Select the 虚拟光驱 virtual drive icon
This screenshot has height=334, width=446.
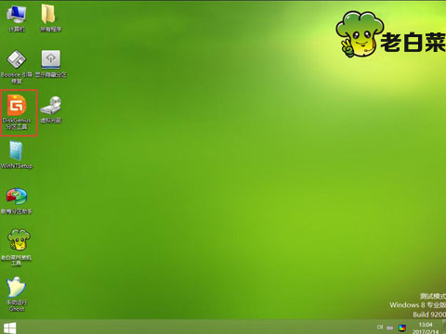click(x=50, y=109)
